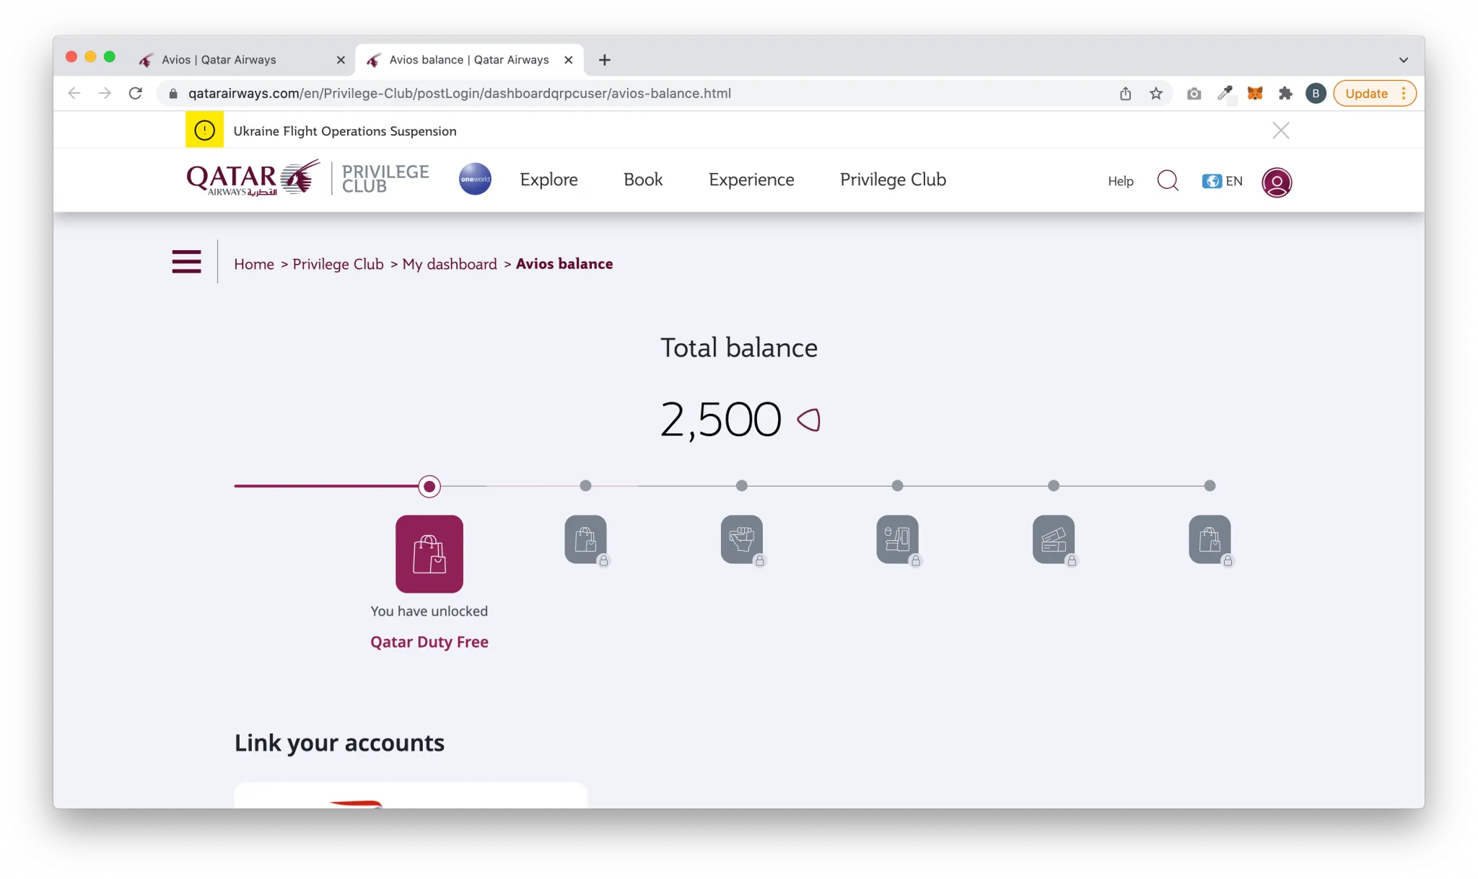This screenshot has height=879, width=1478.
Task: Click the EN language selector
Action: [1222, 181]
